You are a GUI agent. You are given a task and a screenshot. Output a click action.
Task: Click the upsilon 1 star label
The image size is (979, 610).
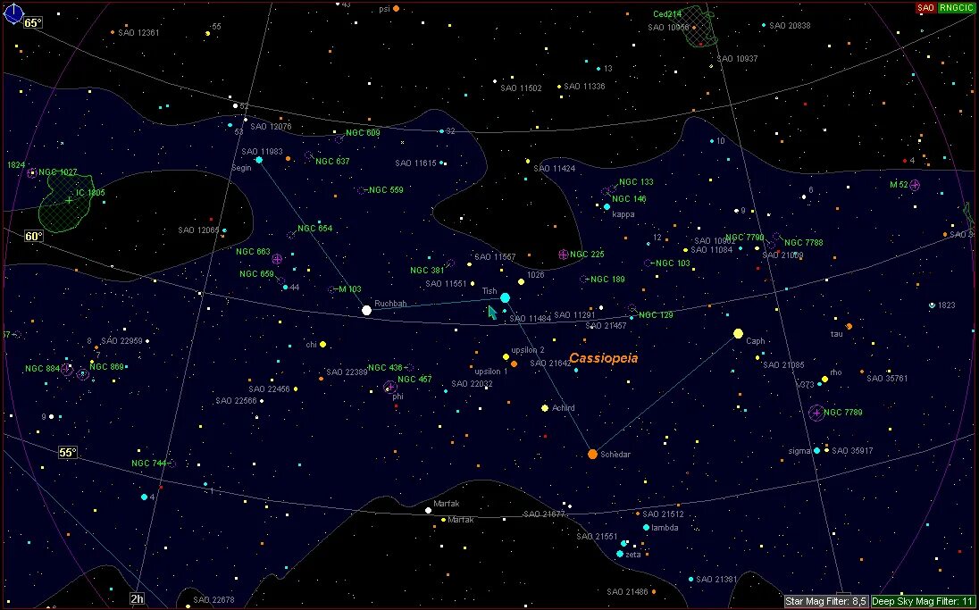490,372
